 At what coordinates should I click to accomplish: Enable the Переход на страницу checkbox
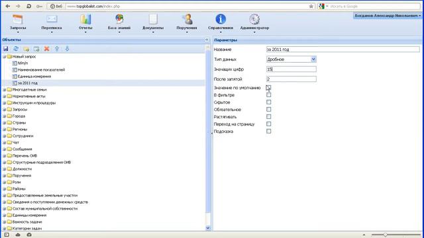pos(268,124)
